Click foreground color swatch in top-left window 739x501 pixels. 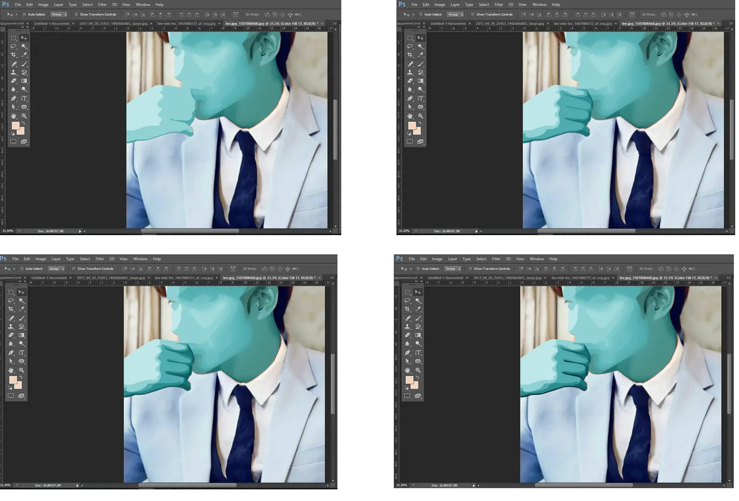pyautogui.click(x=16, y=125)
